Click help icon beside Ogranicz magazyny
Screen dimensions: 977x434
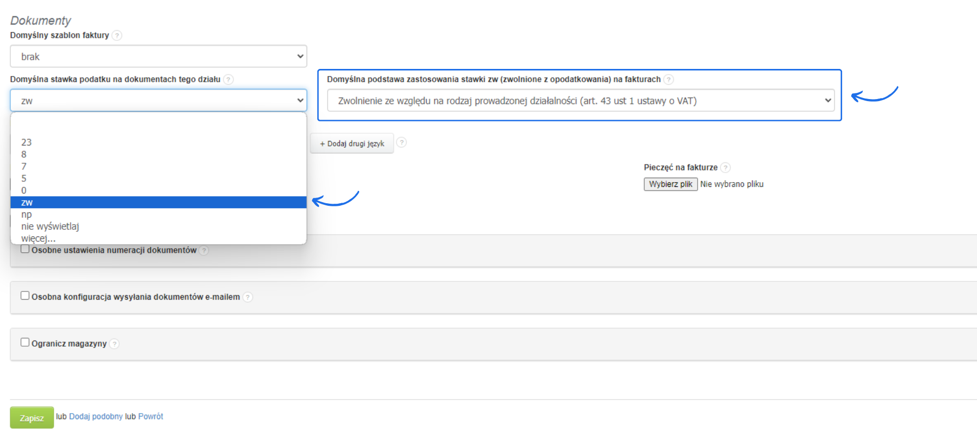(114, 344)
